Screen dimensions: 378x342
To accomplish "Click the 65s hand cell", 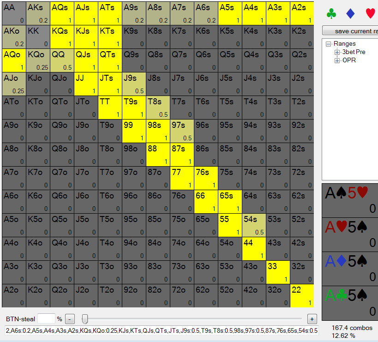I will click(230, 202).
